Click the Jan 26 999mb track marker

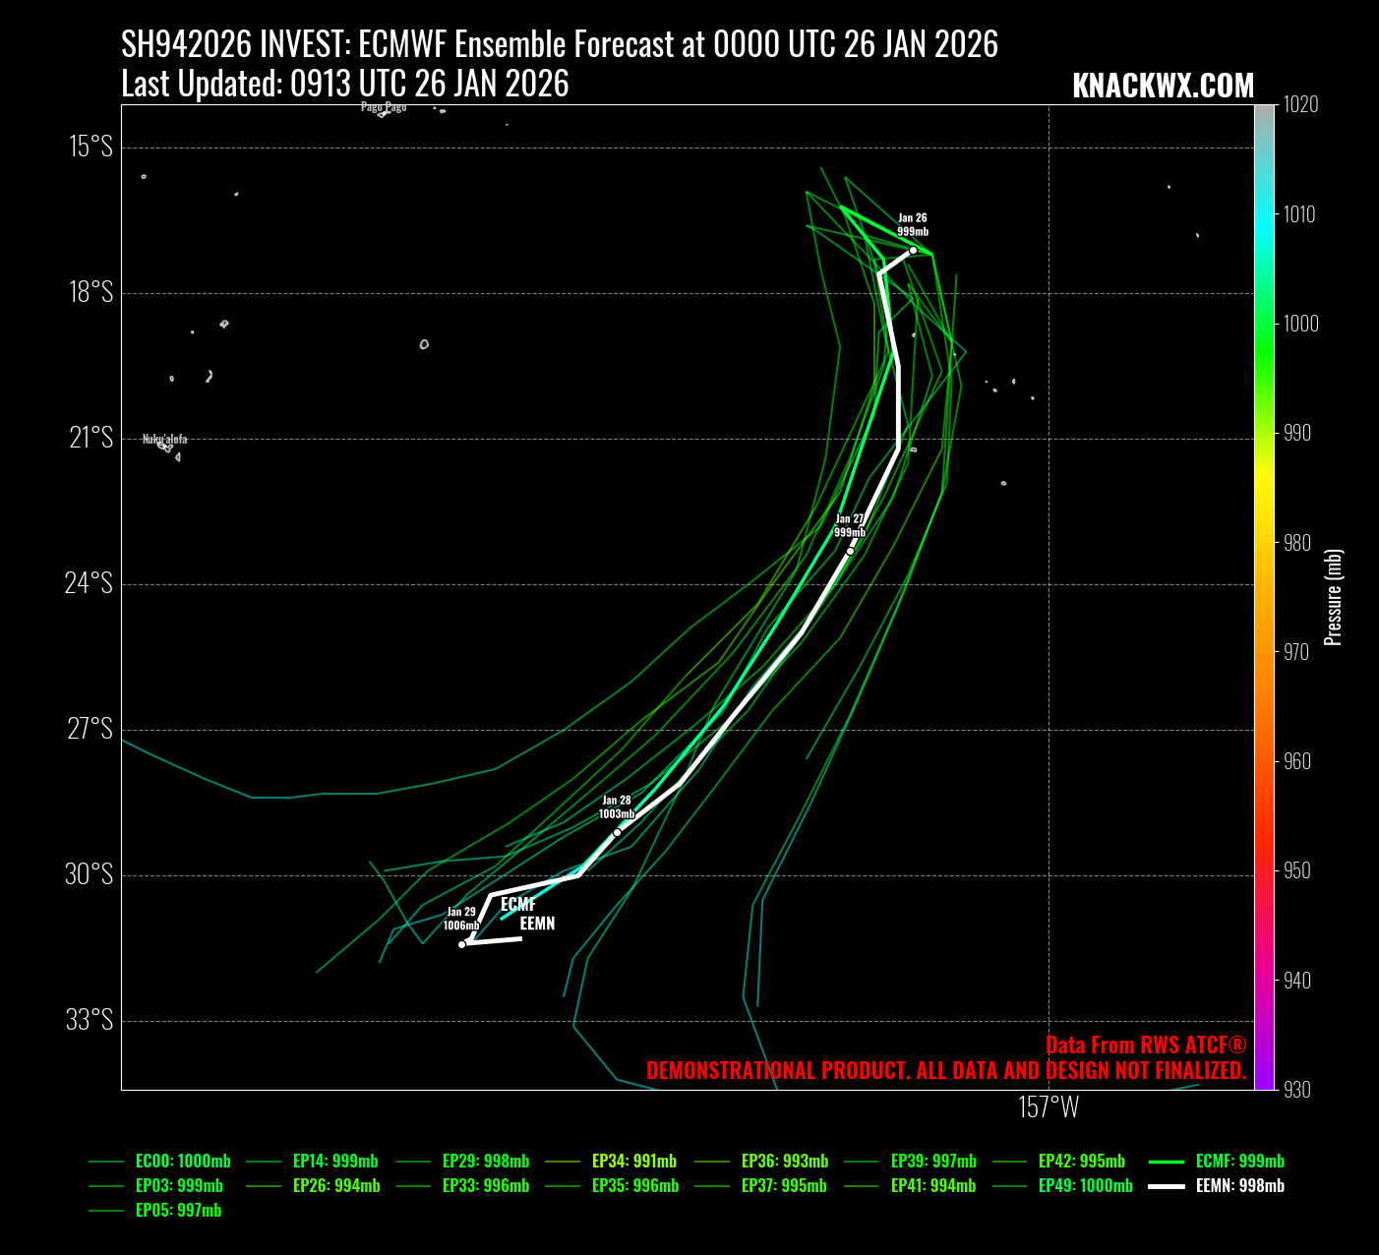[x=913, y=250]
